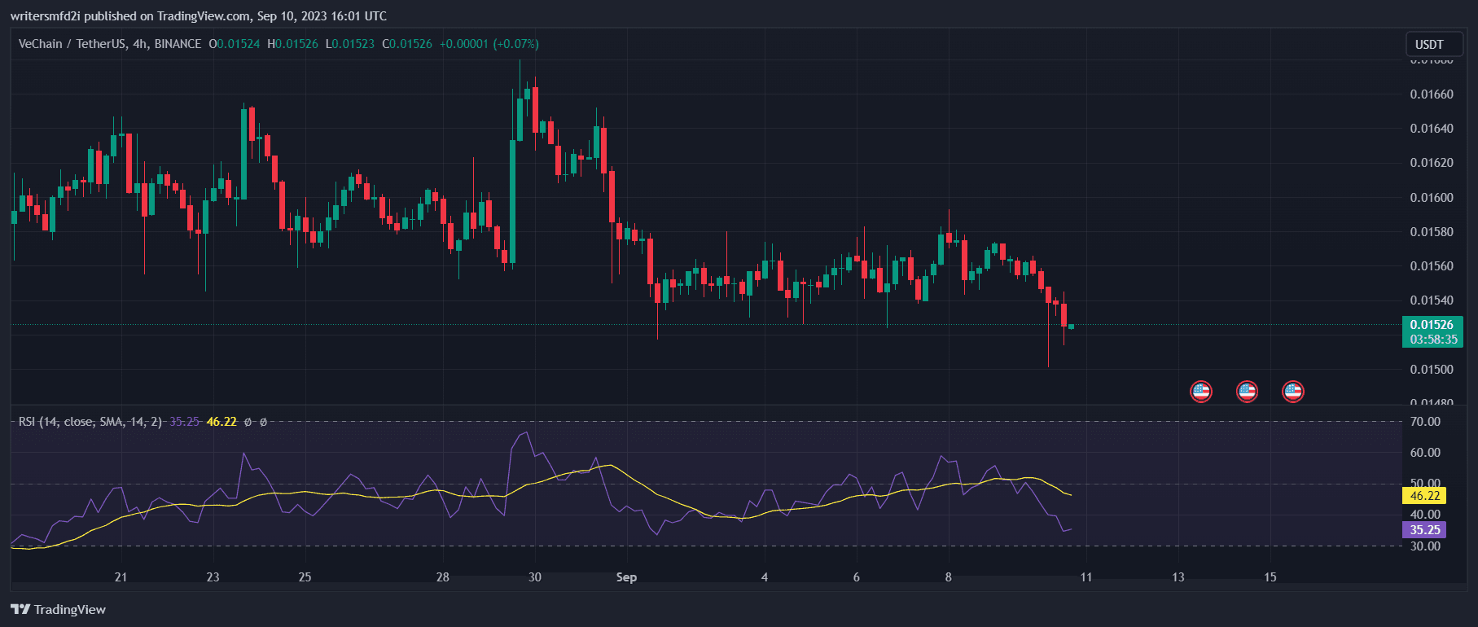Click the yellow 46.22 value in RSI legend

click(221, 422)
